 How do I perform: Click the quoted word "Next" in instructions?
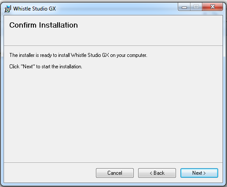(28, 67)
